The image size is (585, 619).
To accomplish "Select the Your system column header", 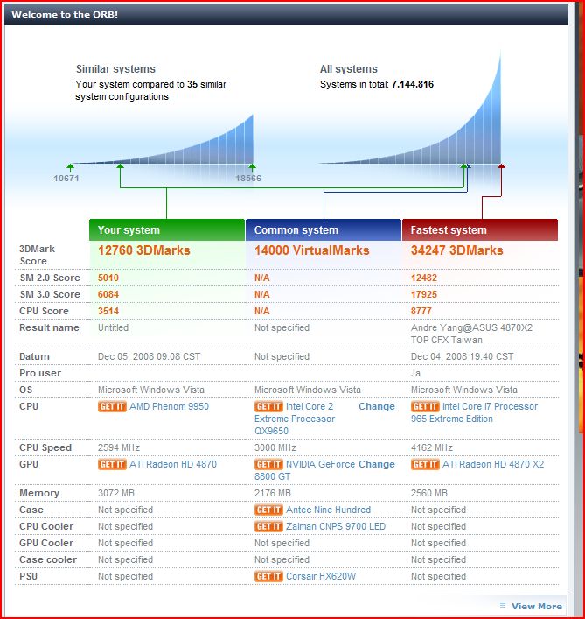I will point(167,229).
